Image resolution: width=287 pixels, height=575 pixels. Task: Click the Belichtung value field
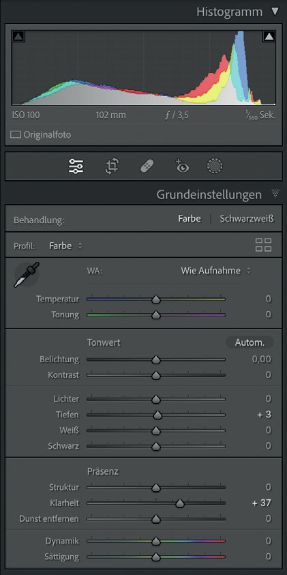tap(261, 359)
